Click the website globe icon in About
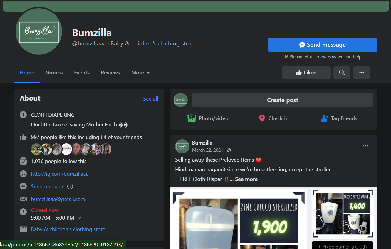The width and height of the screenshot is (391, 249). coord(23,174)
